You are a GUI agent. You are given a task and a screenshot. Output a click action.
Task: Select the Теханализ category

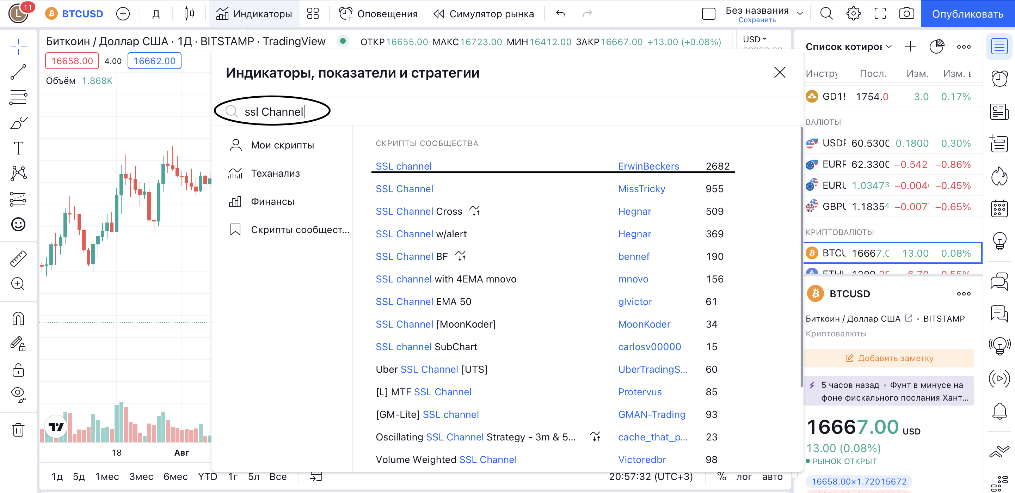pos(282,173)
